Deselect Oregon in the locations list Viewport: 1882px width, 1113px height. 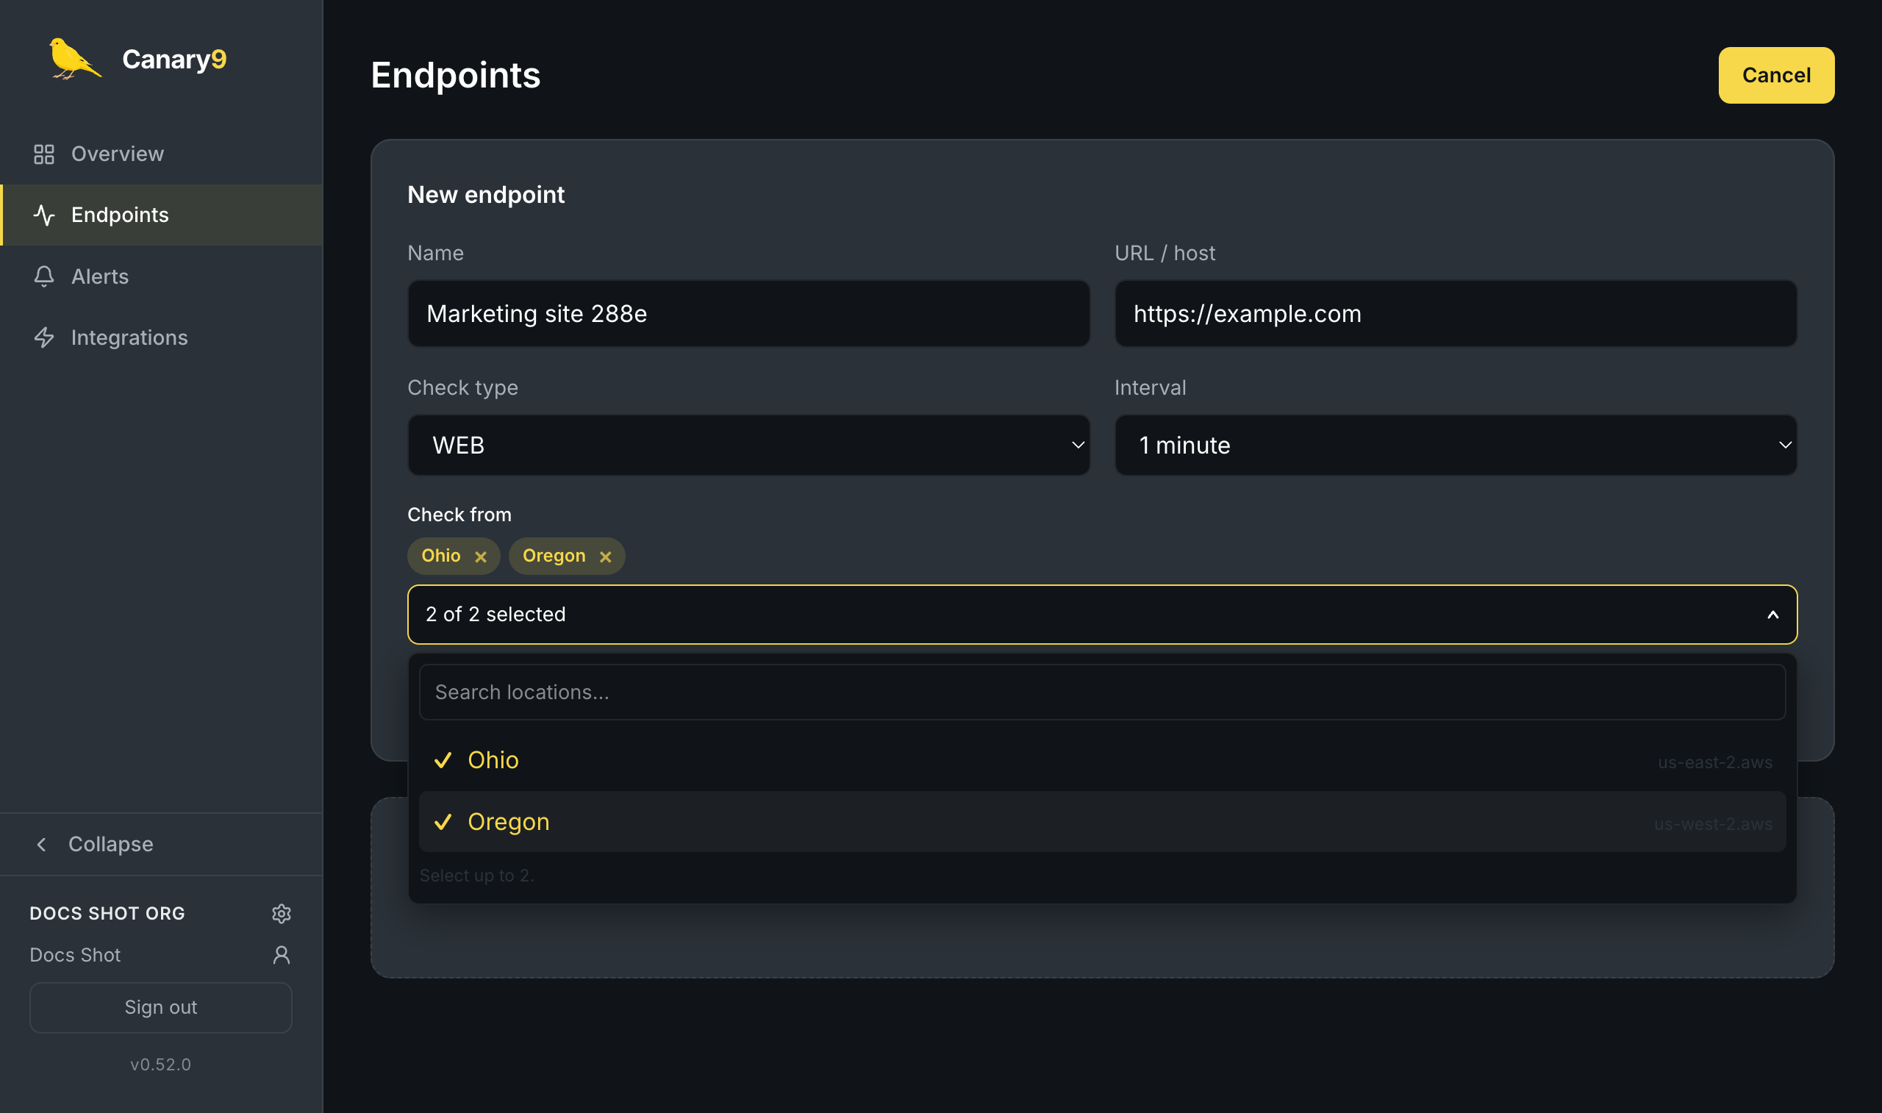1102,822
